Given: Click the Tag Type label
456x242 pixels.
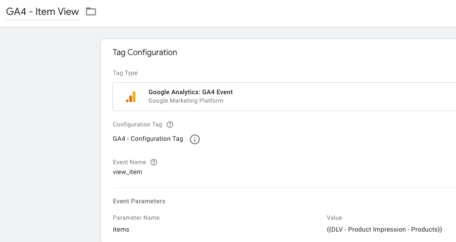Looking at the screenshot, I should pos(125,73).
